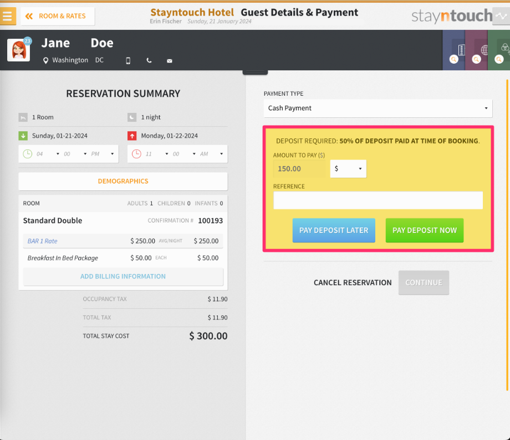Click the Total Stay Cost amount $ 300.00
The width and height of the screenshot is (510, 440).
pyautogui.click(x=208, y=336)
